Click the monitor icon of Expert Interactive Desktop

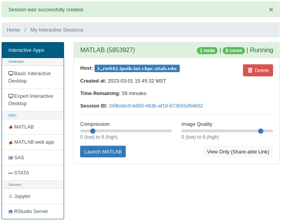(11, 96)
